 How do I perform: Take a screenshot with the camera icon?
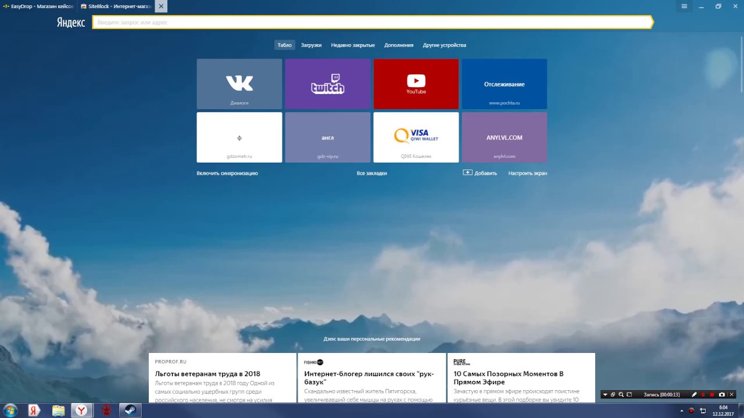tap(722, 395)
